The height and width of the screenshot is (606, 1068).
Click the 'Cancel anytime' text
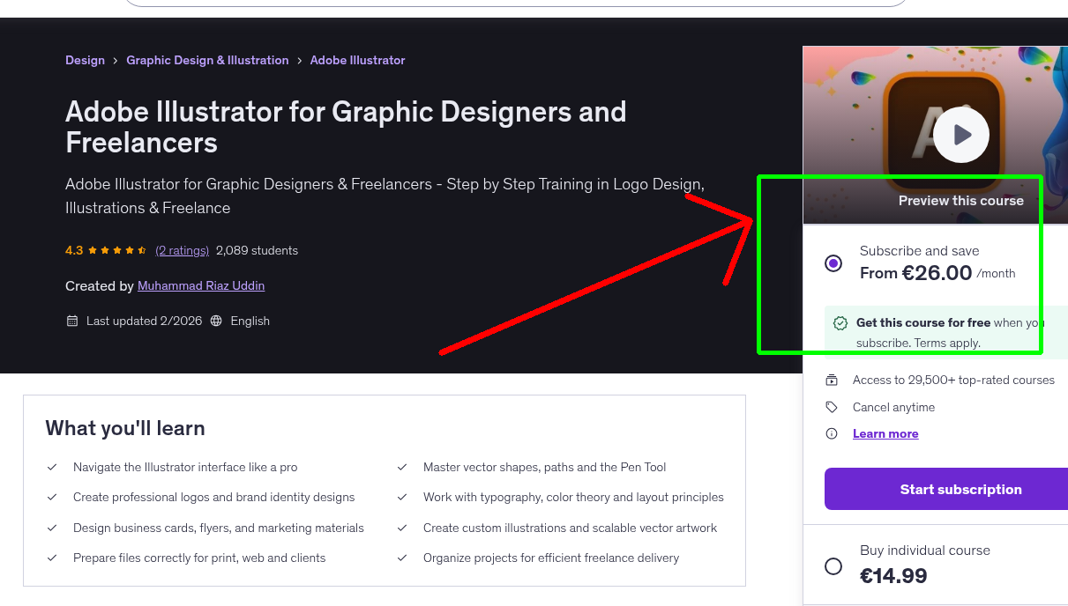pyautogui.click(x=893, y=407)
